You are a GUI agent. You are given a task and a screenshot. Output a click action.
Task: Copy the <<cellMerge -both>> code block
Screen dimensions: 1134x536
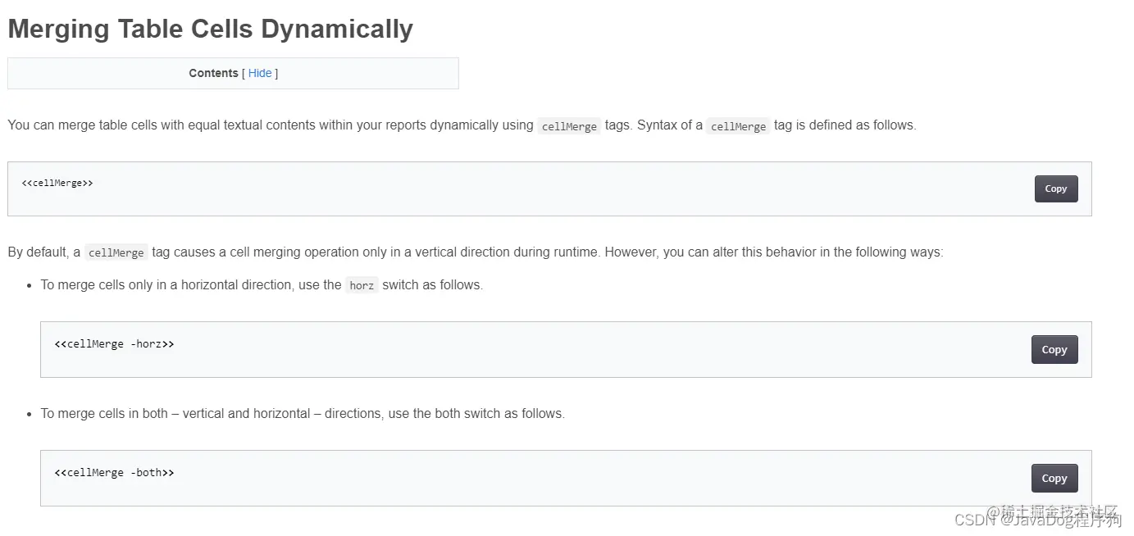(1054, 478)
